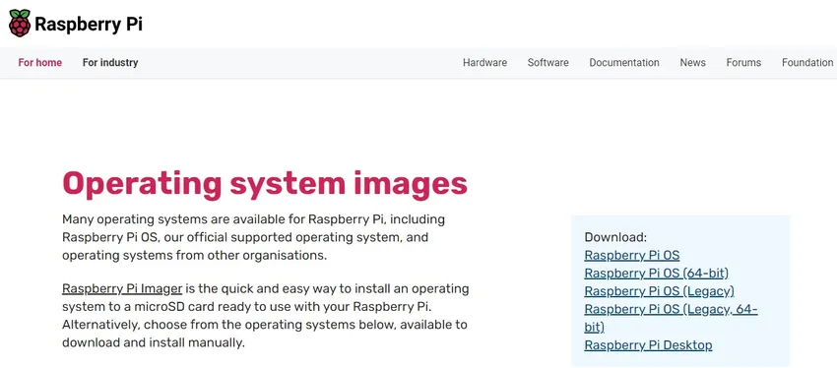Open the Software menu
Image resolution: width=837 pixels, height=368 pixels.
(x=547, y=62)
